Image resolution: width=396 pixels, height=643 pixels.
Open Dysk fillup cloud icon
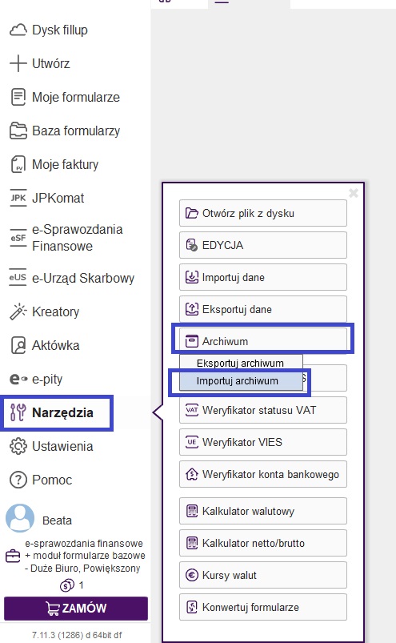click(18, 30)
